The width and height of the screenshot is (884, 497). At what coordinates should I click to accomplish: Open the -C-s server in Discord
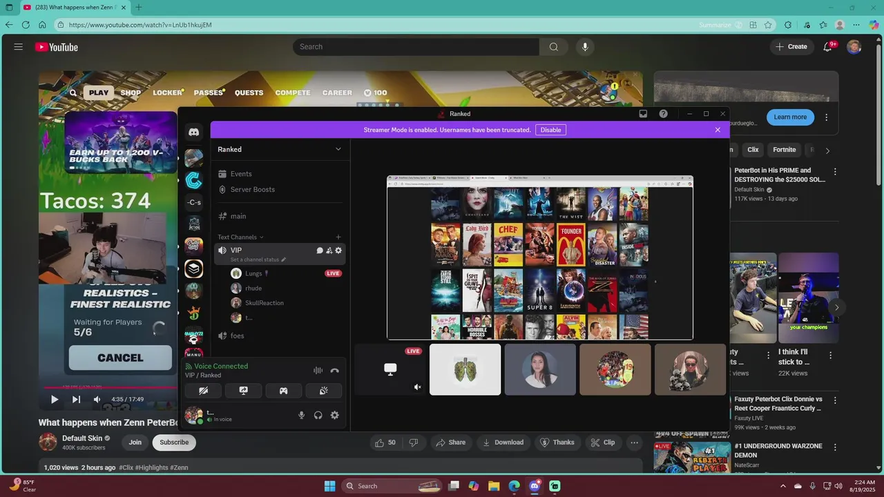194,202
